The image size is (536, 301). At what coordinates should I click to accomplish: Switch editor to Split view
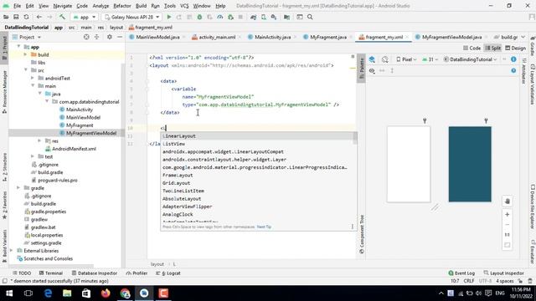[x=493, y=48]
